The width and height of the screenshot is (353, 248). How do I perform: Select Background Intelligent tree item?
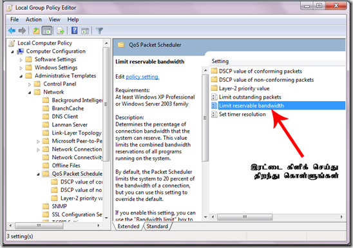pyautogui.click(x=77, y=100)
